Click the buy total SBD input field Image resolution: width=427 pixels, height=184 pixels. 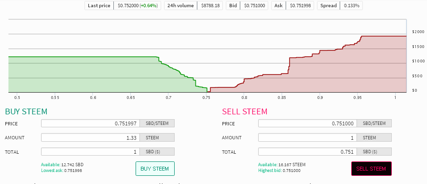90,152
